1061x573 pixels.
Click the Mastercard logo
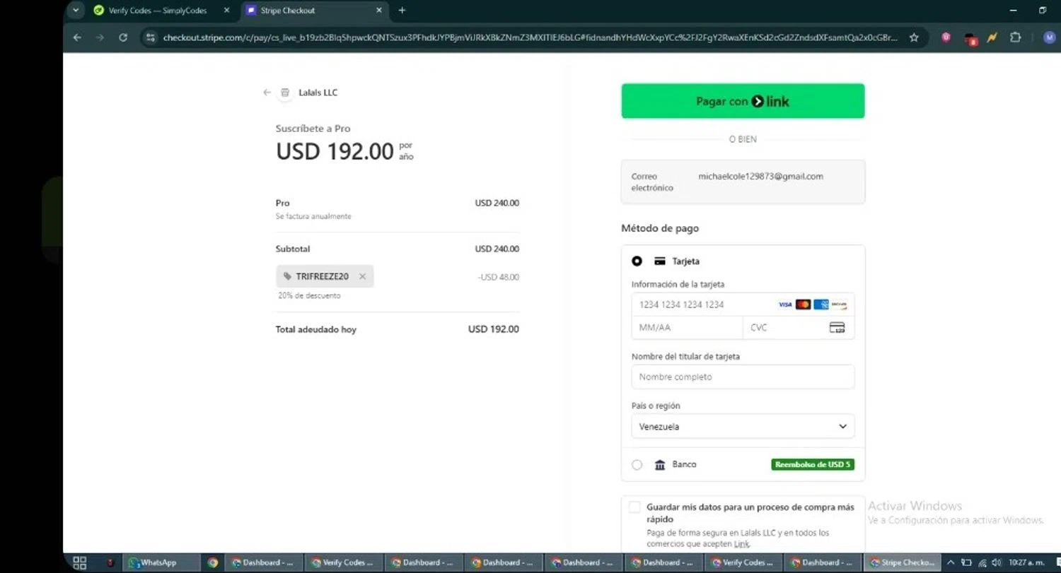click(x=803, y=305)
